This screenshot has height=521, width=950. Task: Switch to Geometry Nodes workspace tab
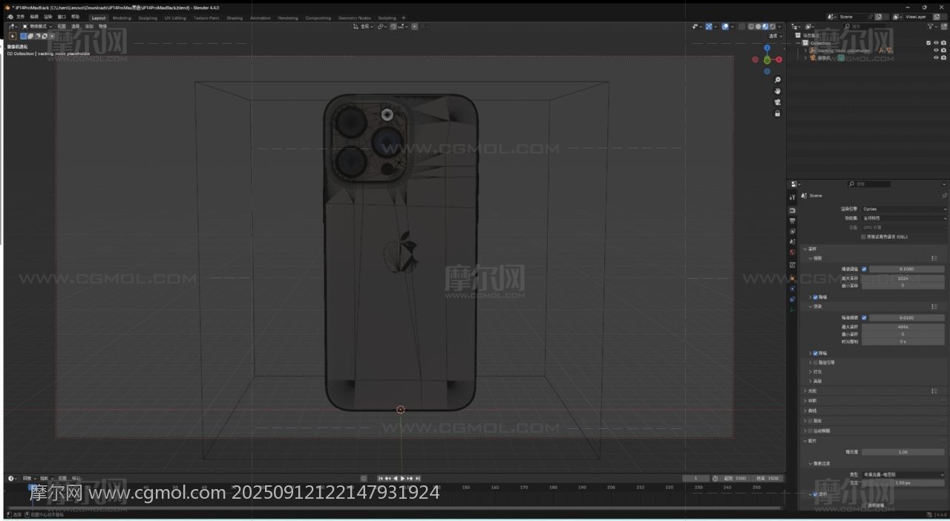(x=354, y=18)
